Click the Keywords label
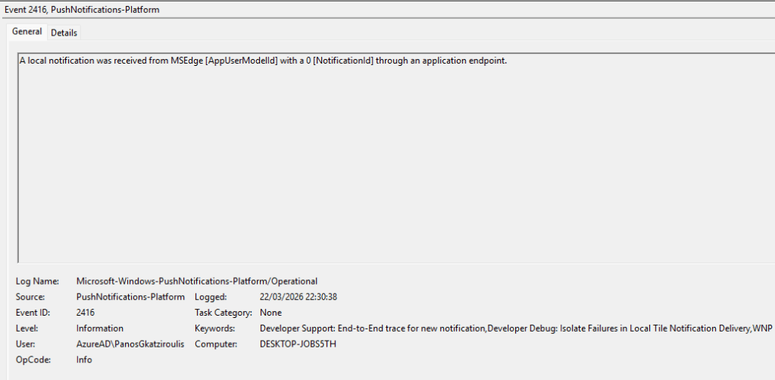This screenshot has height=380, width=775. pyautogui.click(x=215, y=329)
